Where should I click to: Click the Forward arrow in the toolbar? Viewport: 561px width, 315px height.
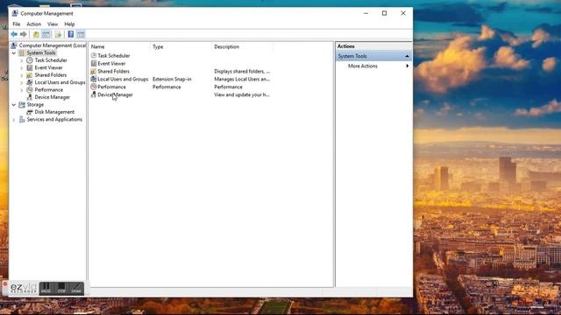click(x=24, y=34)
